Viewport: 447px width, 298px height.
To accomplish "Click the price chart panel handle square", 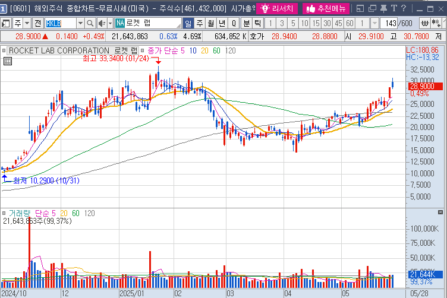I will 4,50.
